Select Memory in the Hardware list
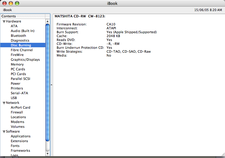Screen dimensions: 225x158 pos(17,64)
